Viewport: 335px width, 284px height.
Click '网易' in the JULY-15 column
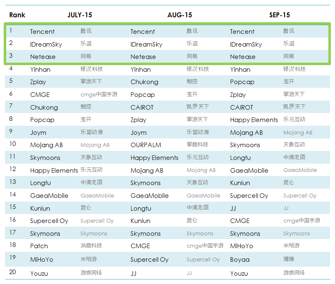pyautogui.click(x=86, y=56)
